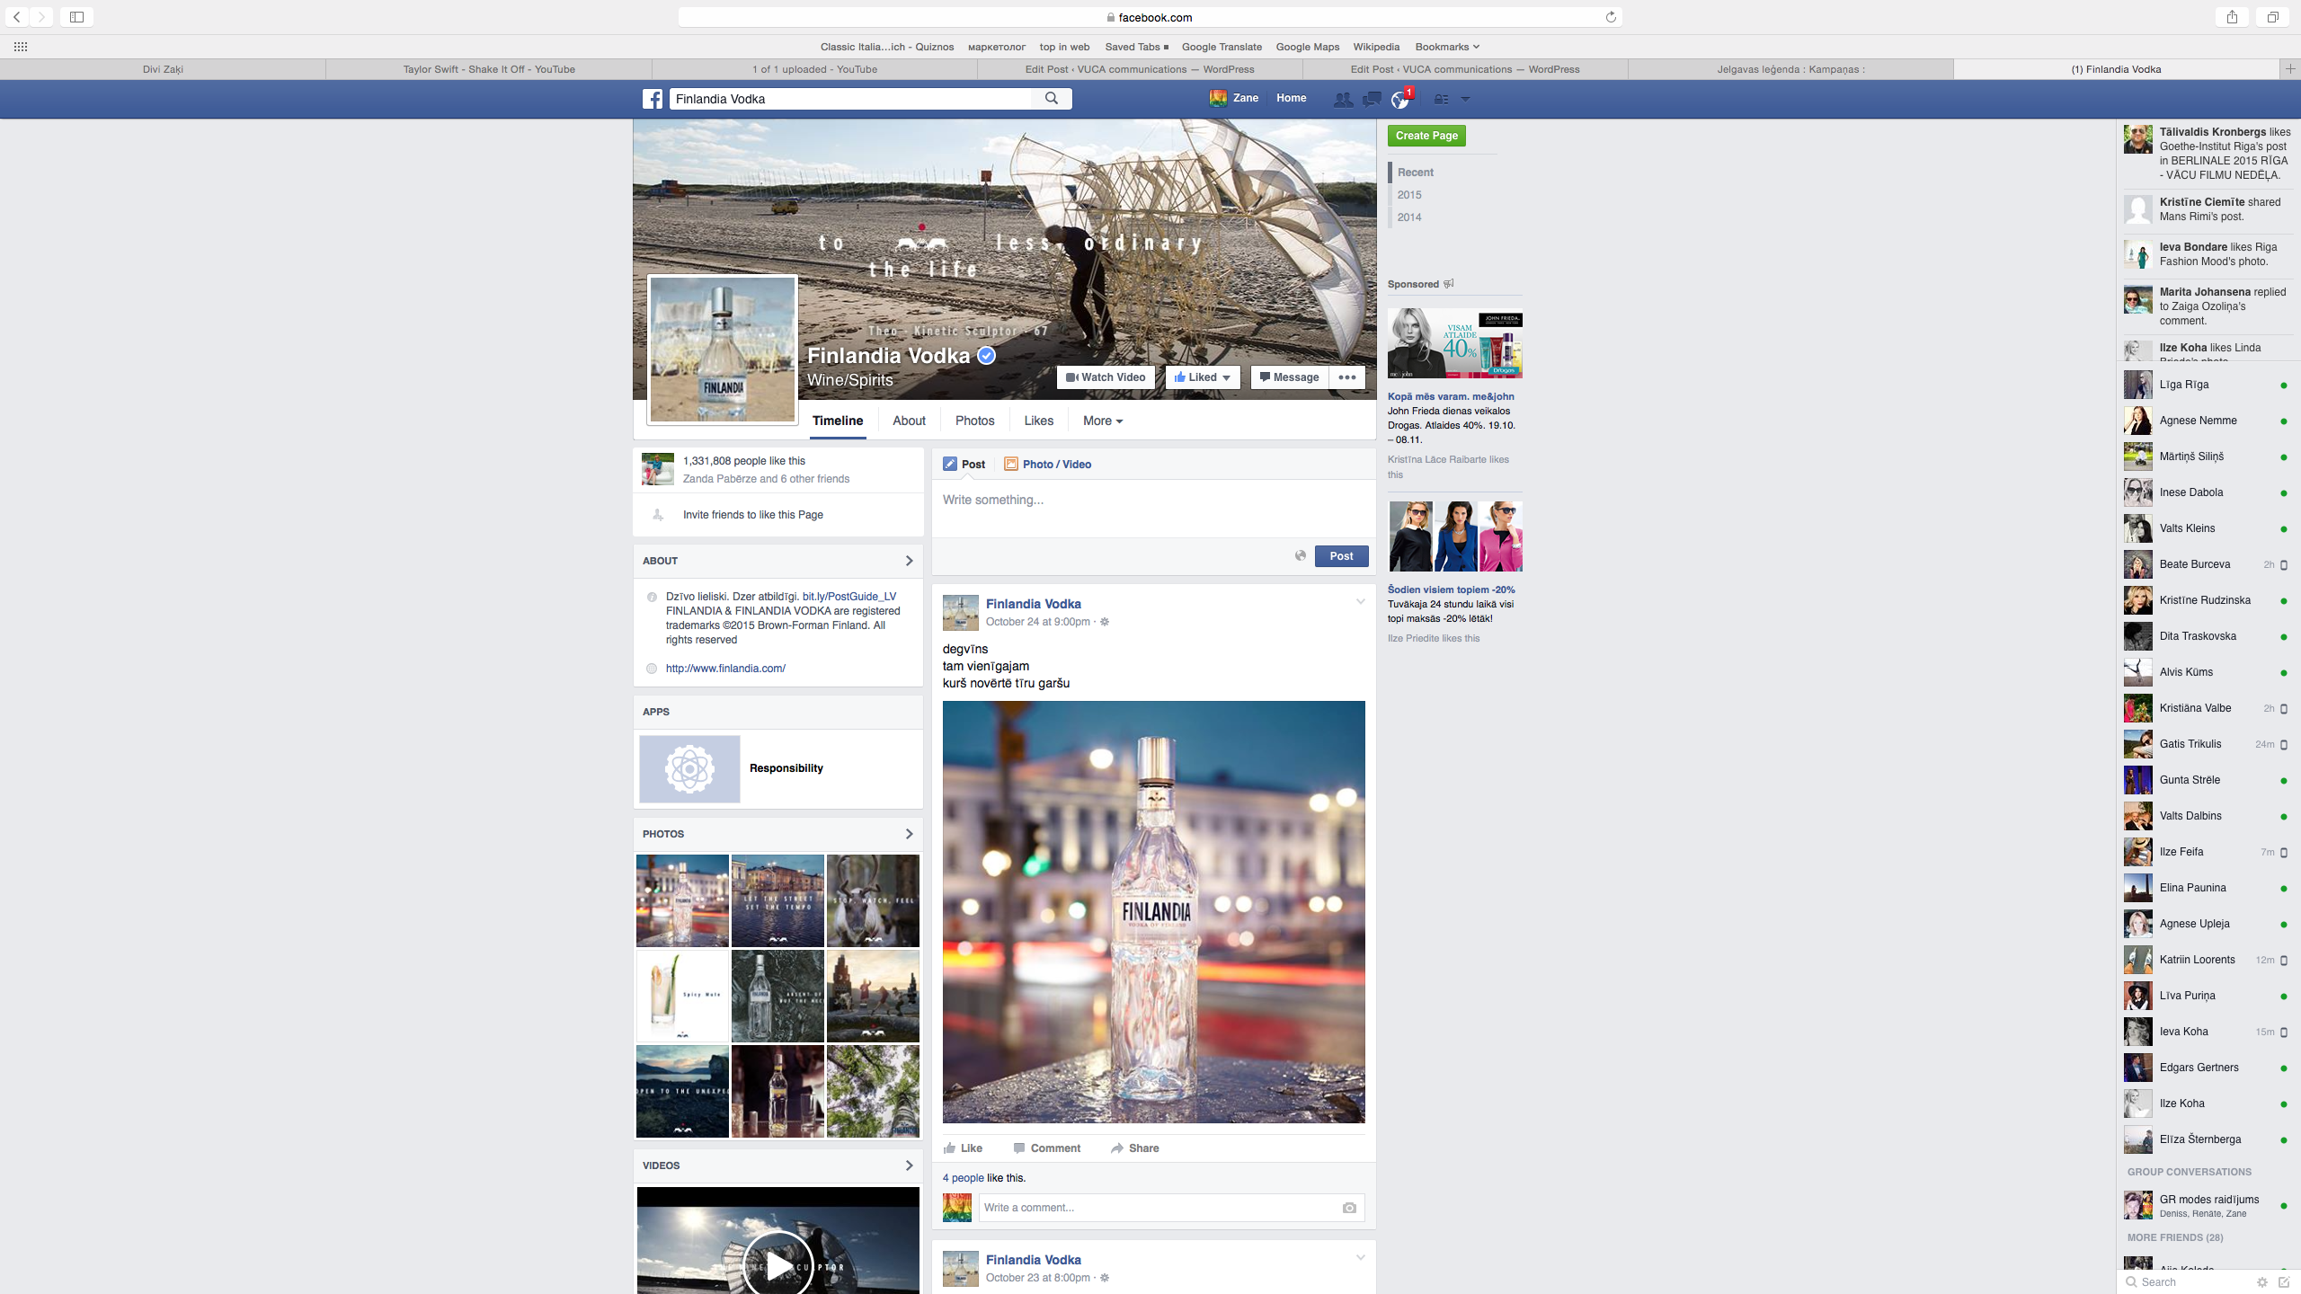Click the Facebook logo icon

pyautogui.click(x=653, y=99)
